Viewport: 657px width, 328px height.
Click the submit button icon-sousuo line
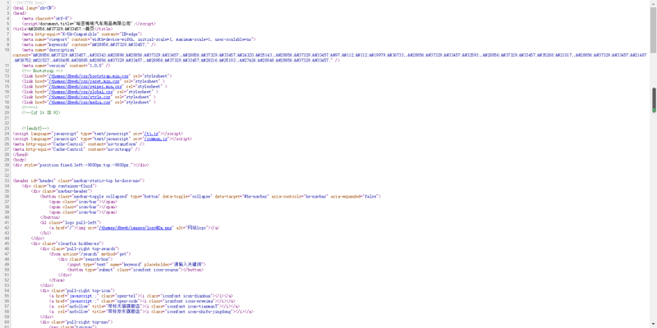point(136,270)
